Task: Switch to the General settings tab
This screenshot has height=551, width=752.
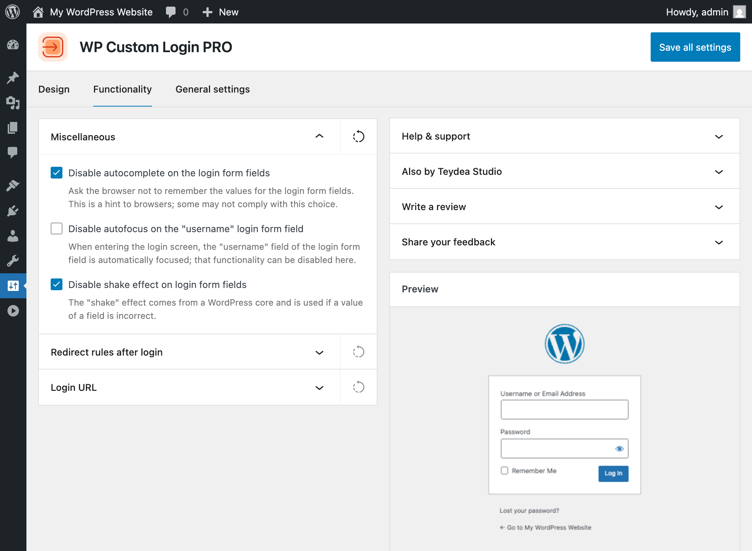Action: coord(213,89)
